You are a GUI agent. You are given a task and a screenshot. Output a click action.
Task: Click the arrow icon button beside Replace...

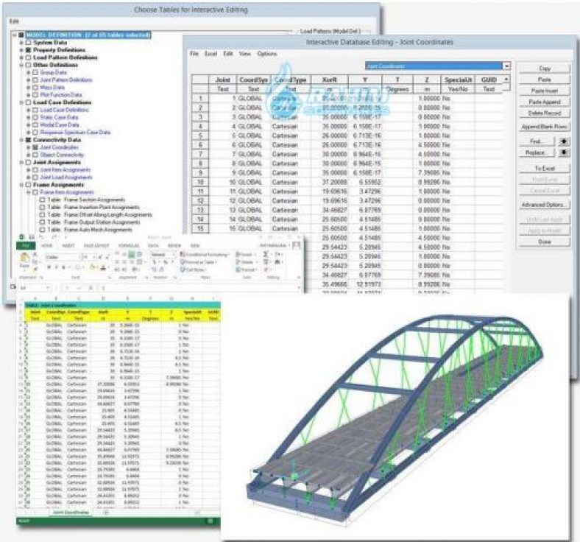(564, 152)
